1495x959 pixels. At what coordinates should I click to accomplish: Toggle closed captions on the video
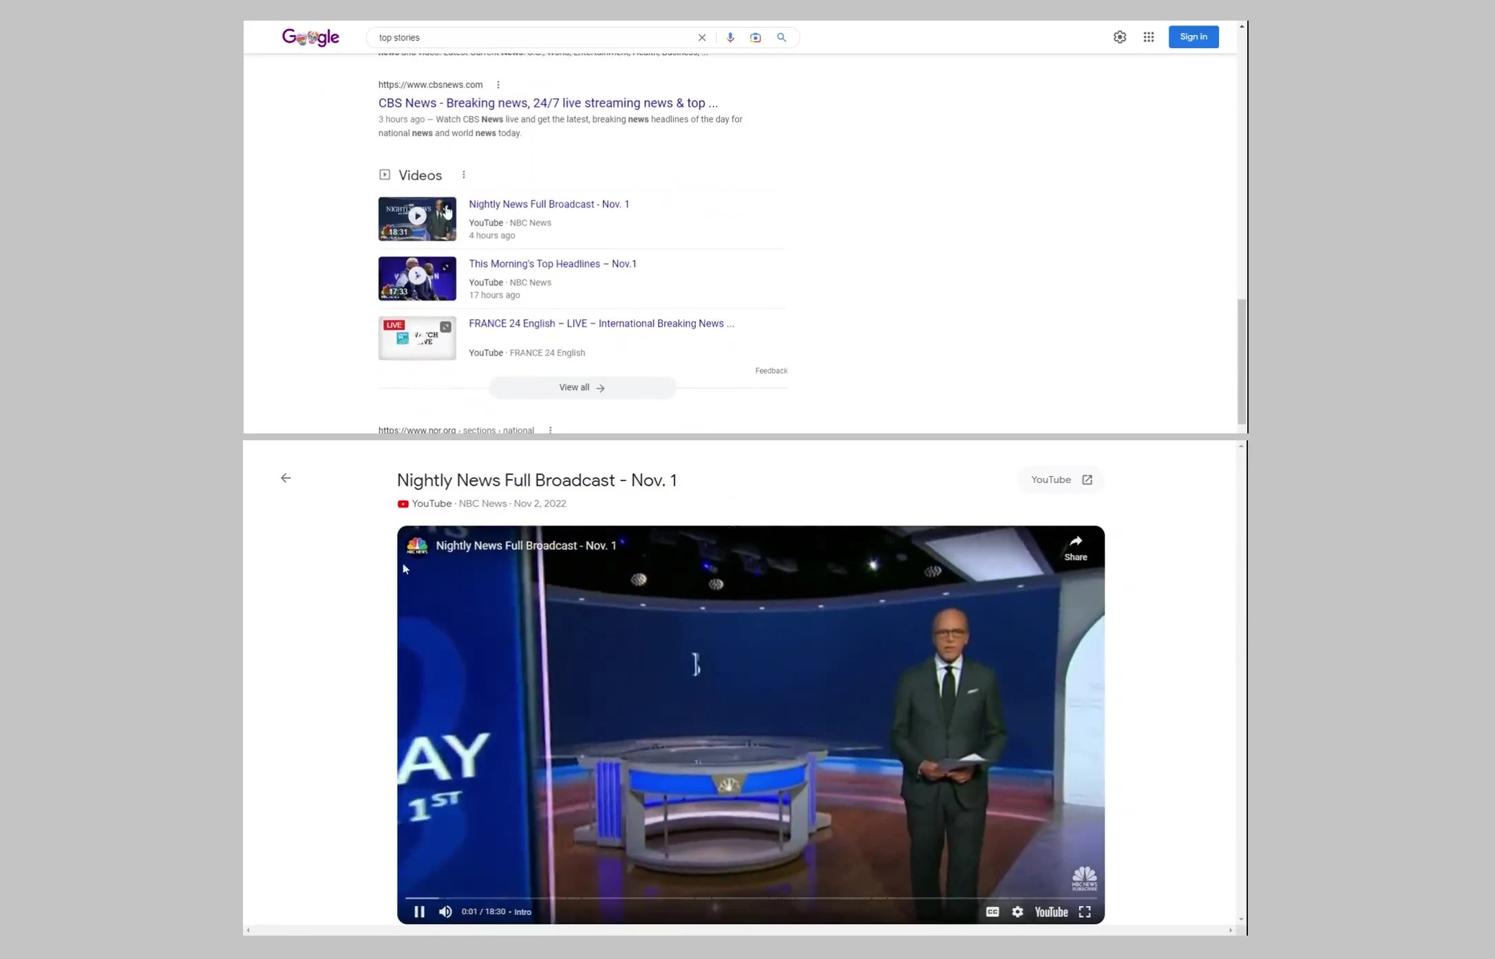pyautogui.click(x=992, y=912)
